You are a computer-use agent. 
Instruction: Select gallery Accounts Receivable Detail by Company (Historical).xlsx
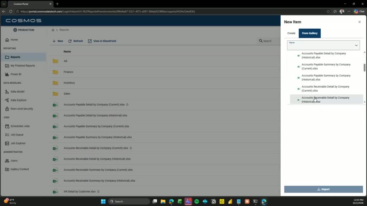coord(326,99)
